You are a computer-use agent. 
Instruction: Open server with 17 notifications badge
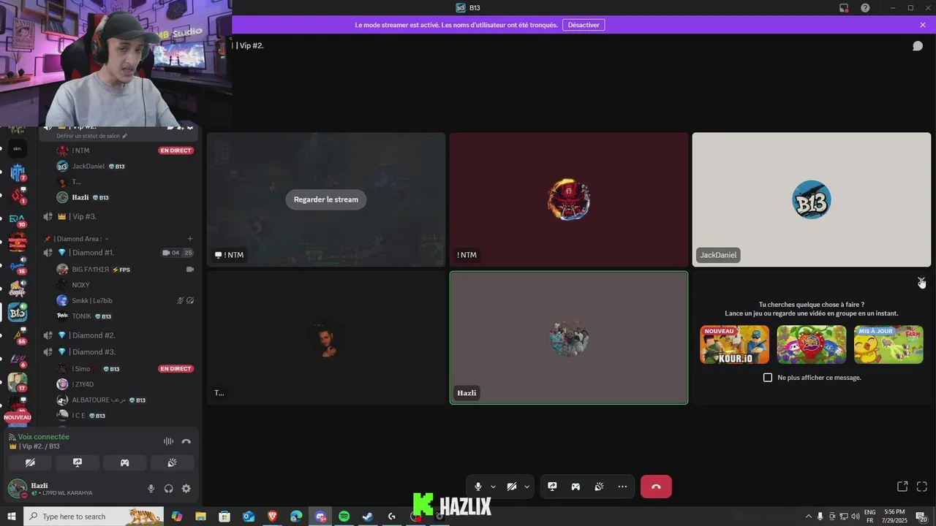pyautogui.click(x=18, y=382)
